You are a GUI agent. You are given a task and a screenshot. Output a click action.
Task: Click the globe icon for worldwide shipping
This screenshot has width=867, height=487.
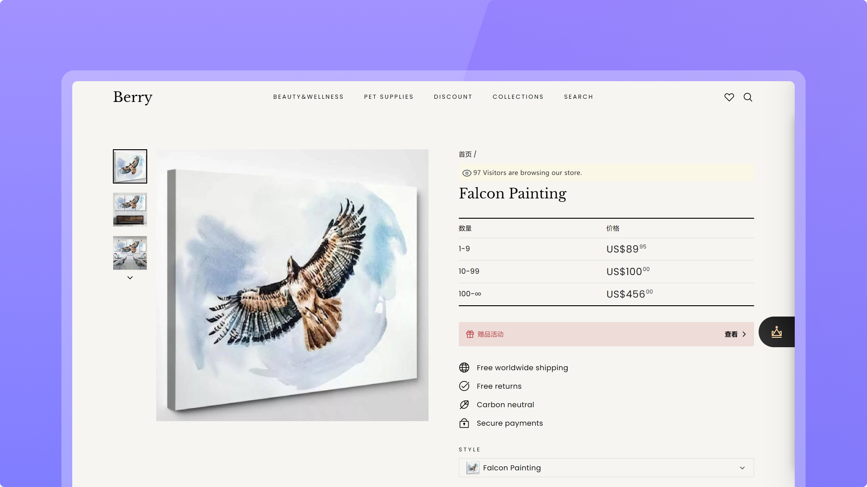[464, 368]
